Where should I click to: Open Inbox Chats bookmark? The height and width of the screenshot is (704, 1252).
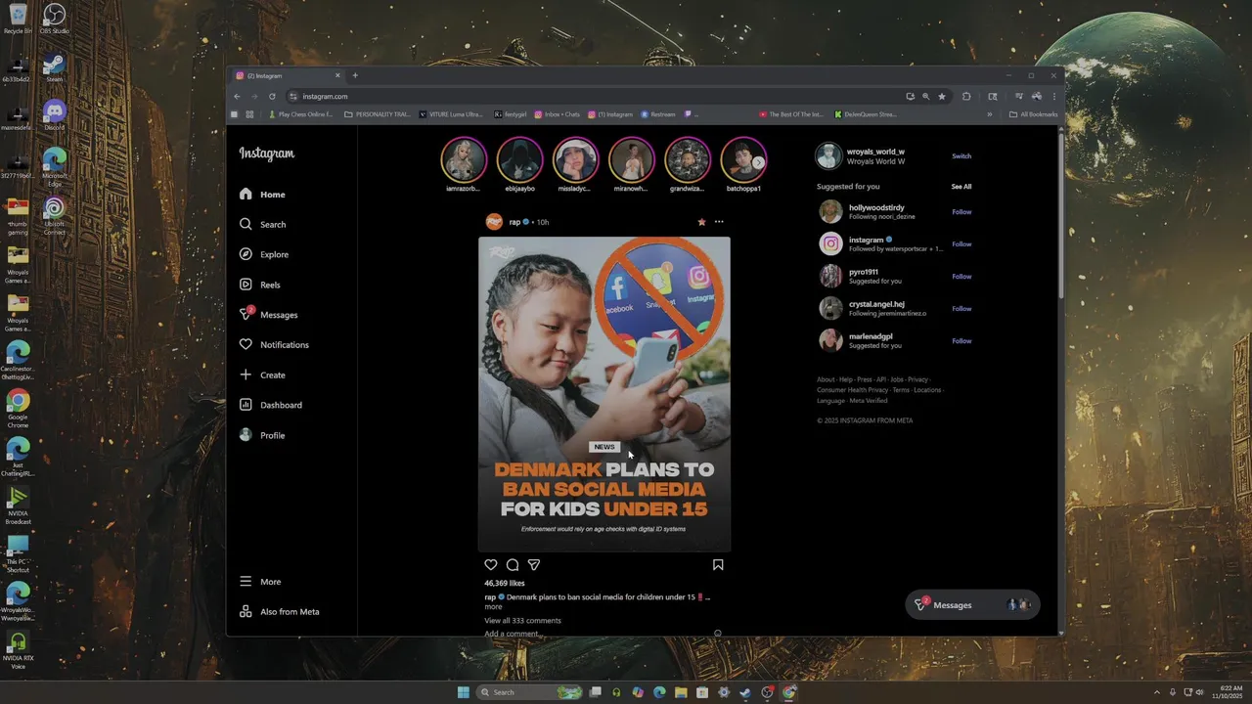click(557, 114)
